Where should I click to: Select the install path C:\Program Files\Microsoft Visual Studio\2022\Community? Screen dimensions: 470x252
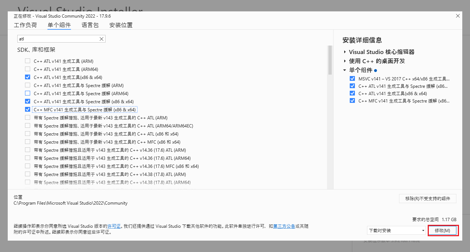click(x=71, y=203)
